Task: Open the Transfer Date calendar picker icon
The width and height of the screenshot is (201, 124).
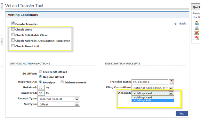Action: pos(171,82)
